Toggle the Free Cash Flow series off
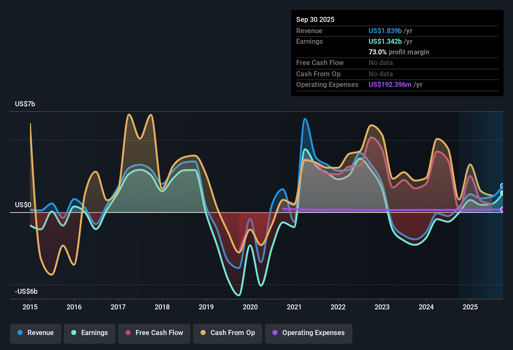 tap(154, 333)
